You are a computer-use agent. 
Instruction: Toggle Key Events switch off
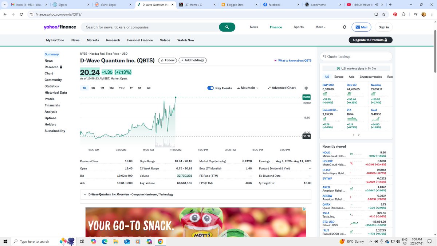[210, 88]
